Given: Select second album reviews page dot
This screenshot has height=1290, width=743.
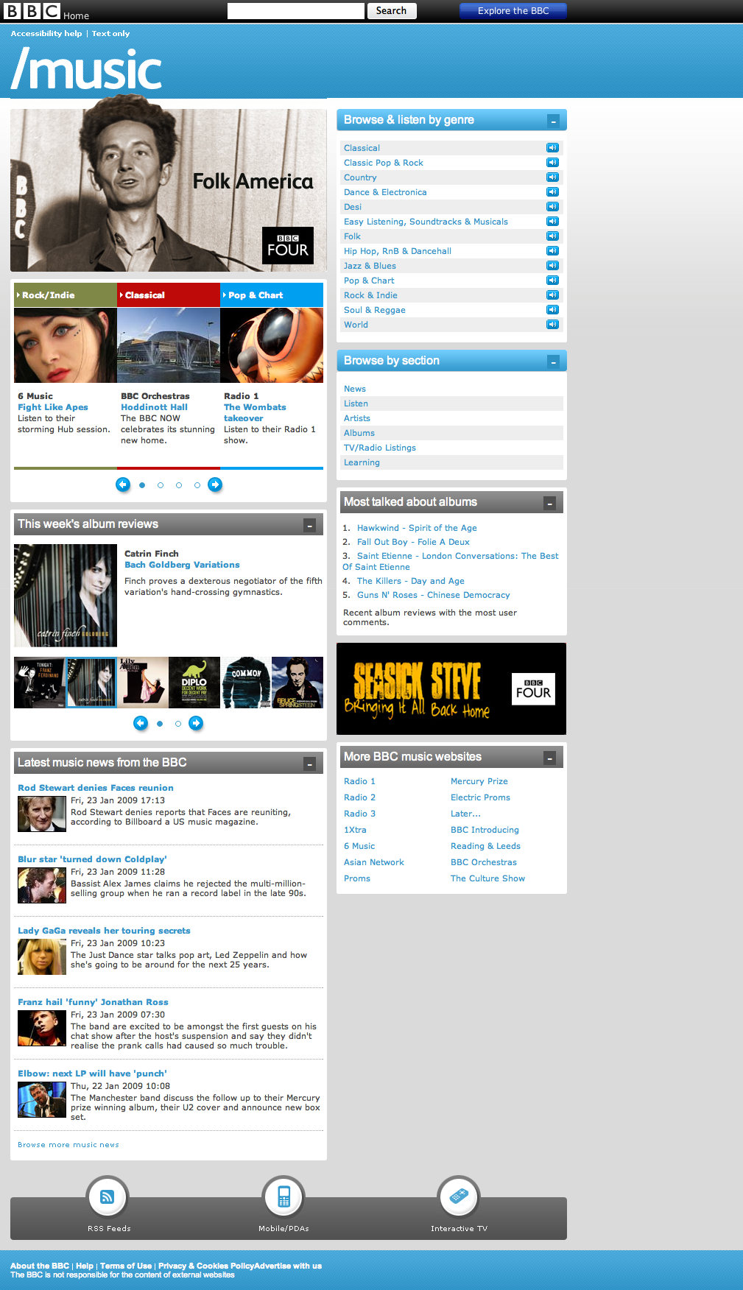Looking at the screenshot, I should (178, 724).
